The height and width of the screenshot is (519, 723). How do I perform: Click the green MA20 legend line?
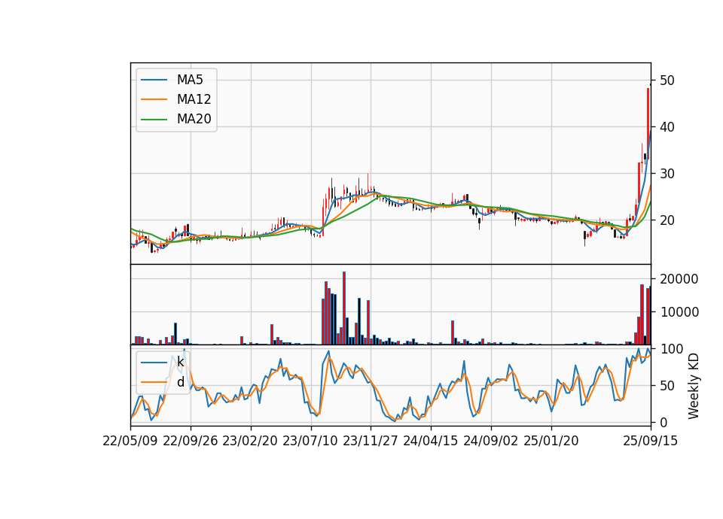pos(154,120)
